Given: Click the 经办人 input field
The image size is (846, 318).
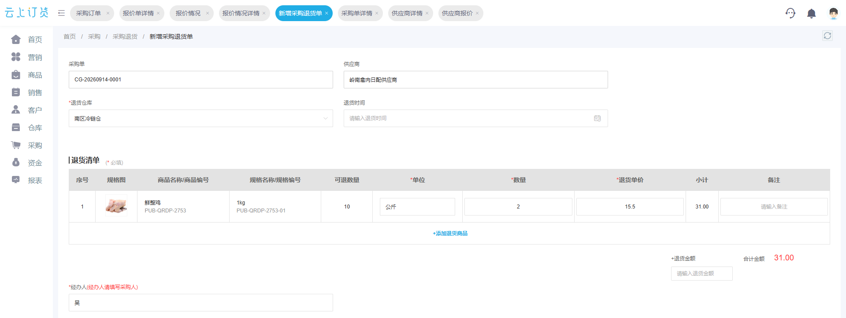Looking at the screenshot, I should point(201,303).
